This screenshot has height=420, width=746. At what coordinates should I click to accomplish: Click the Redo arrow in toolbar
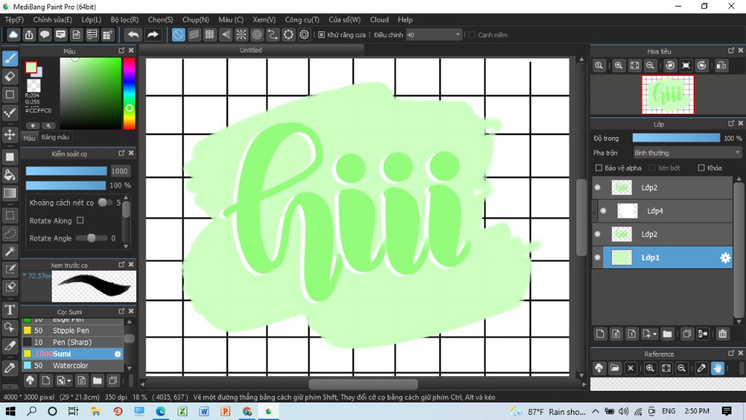152,35
